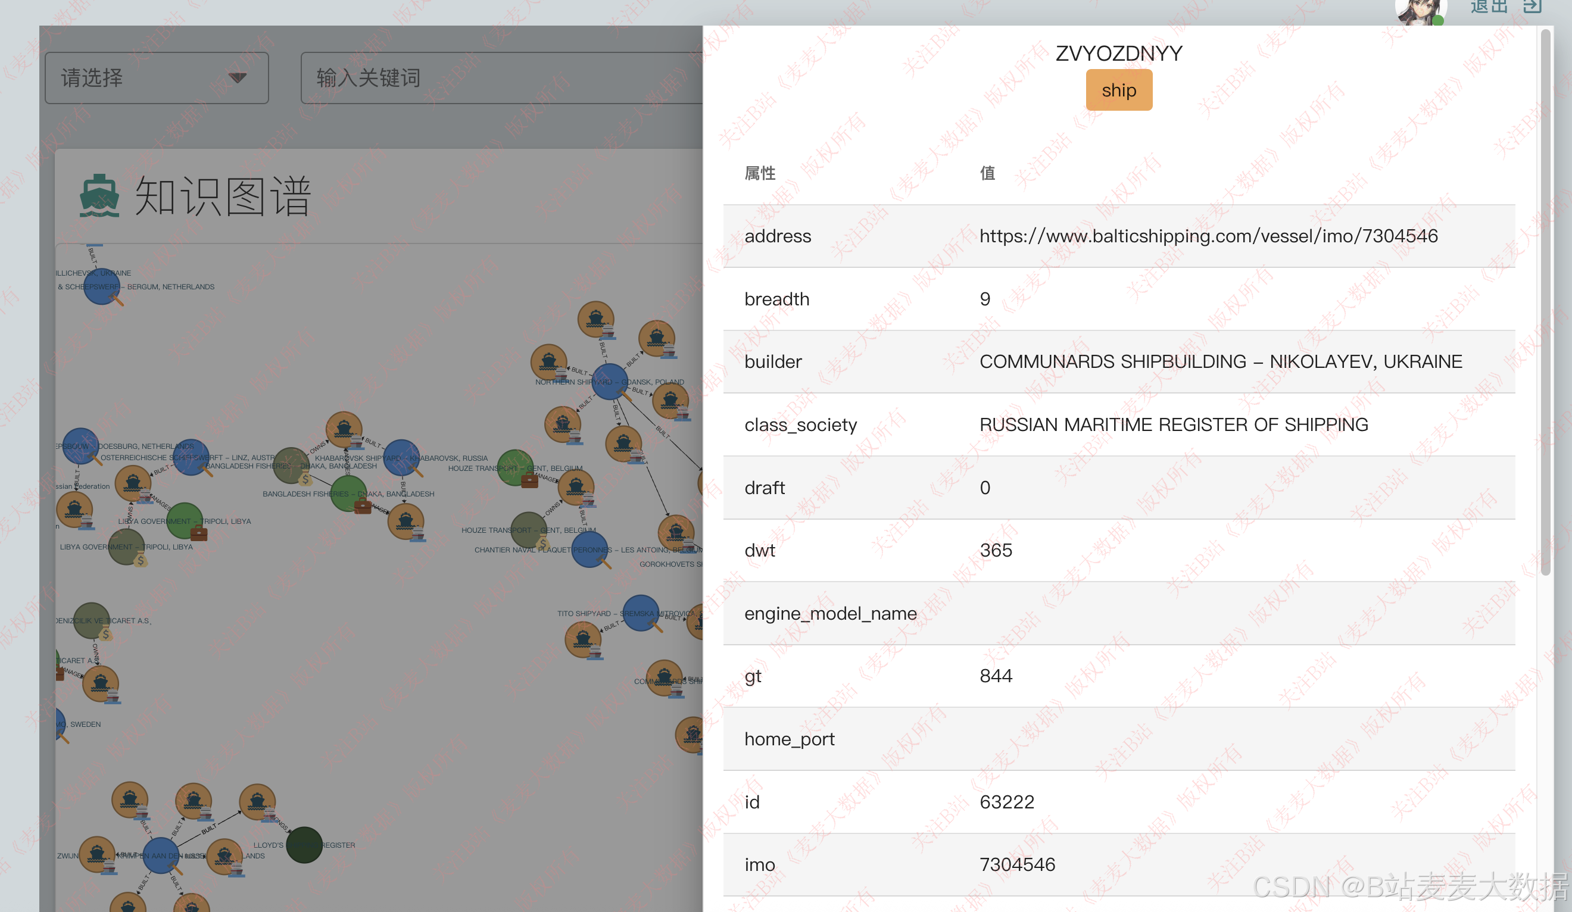
Task: Click the Libya Government briefcase manager node
Action: 185,521
